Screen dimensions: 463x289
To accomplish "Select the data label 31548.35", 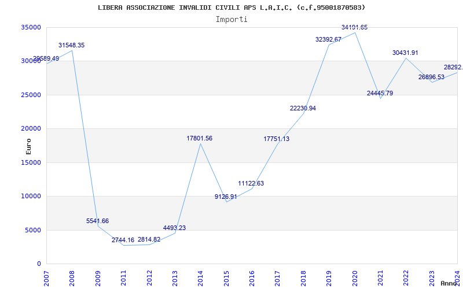I will 71,46.
